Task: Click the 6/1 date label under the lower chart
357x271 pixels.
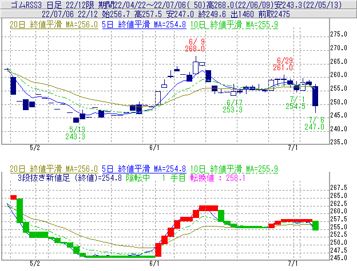Action: (x=154, y=264)
